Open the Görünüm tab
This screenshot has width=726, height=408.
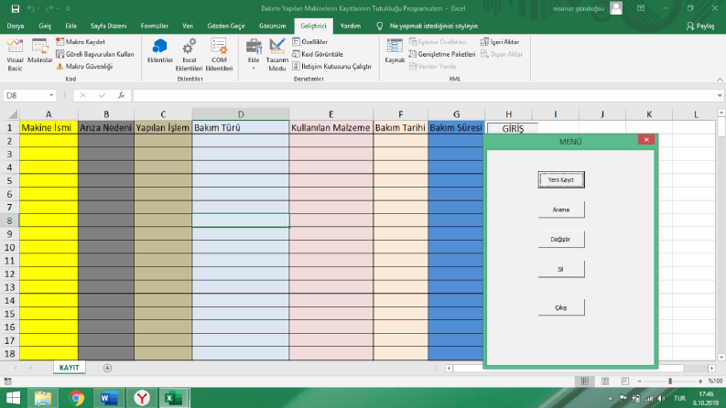tap(272, 26)
